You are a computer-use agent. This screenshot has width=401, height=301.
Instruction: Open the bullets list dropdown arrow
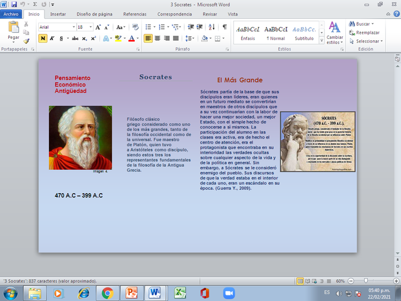click(154, 27)
